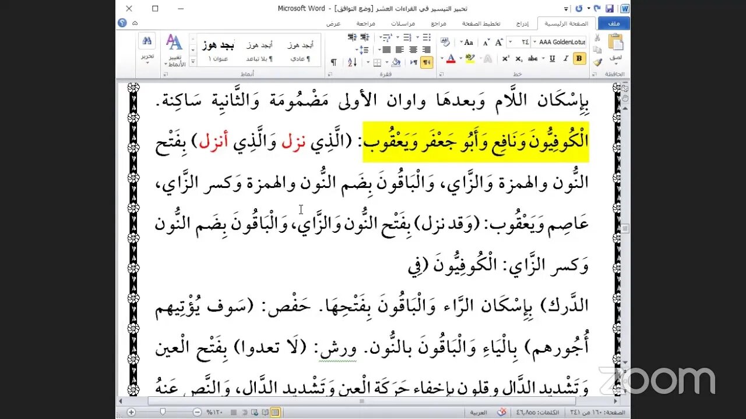The image size is (746, 419).
Task: Zoom in with the plus button
Action: 131,412
